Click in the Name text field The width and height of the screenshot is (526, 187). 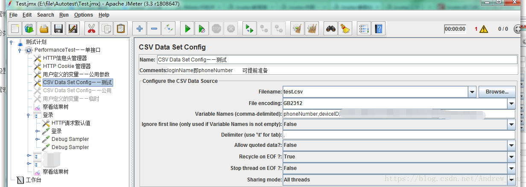tap(337, 60)
